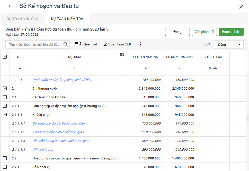Open the three-dot more options menu
This screenshot has height=171, width=249.
pyautogui.click(x=140, y=44)
